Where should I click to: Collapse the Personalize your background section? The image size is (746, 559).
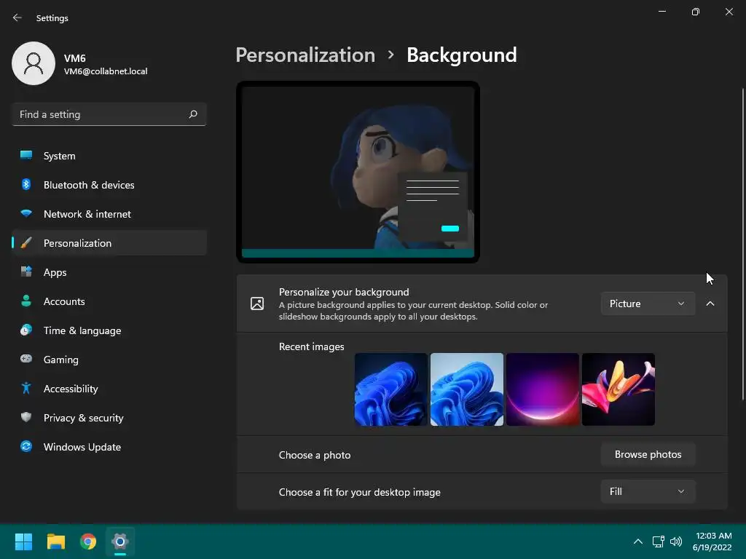click(x=710, y=304)
